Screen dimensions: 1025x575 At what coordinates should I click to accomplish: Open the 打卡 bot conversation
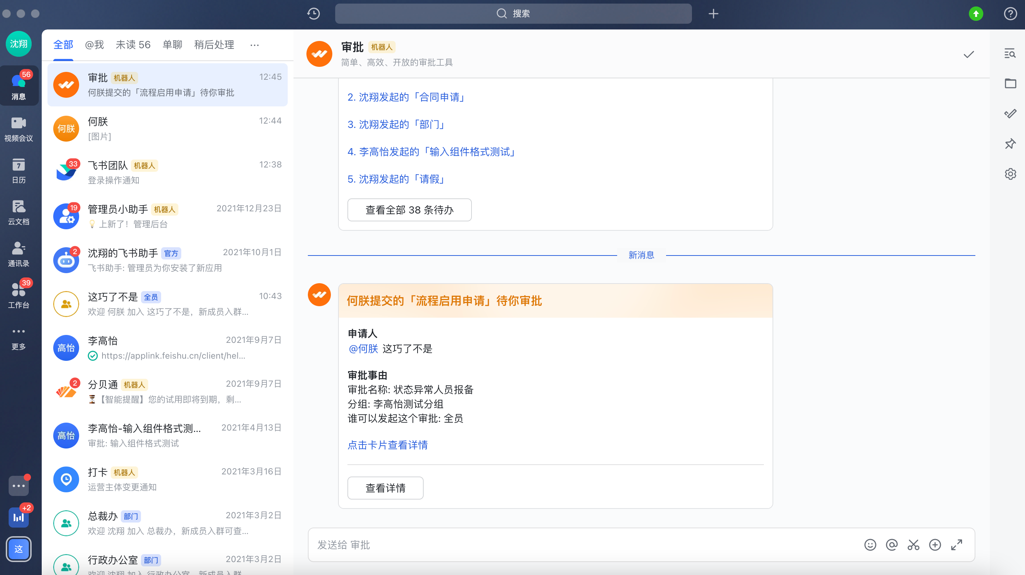point(168,479)
